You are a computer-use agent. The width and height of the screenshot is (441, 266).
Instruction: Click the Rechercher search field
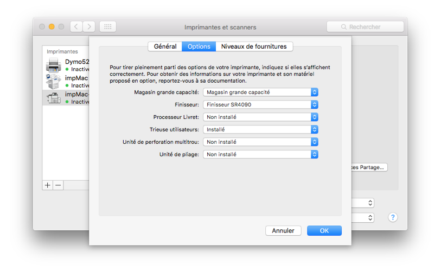click(x=365, y=26)
